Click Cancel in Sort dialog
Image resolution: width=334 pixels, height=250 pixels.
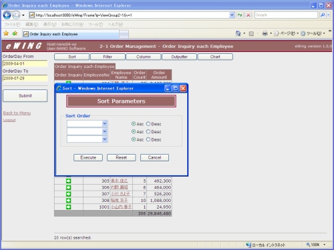point(154,157)
